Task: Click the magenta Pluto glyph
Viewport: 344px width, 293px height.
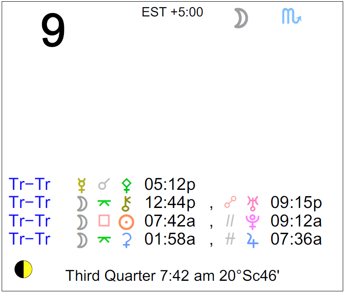Action: click(253, 221)
